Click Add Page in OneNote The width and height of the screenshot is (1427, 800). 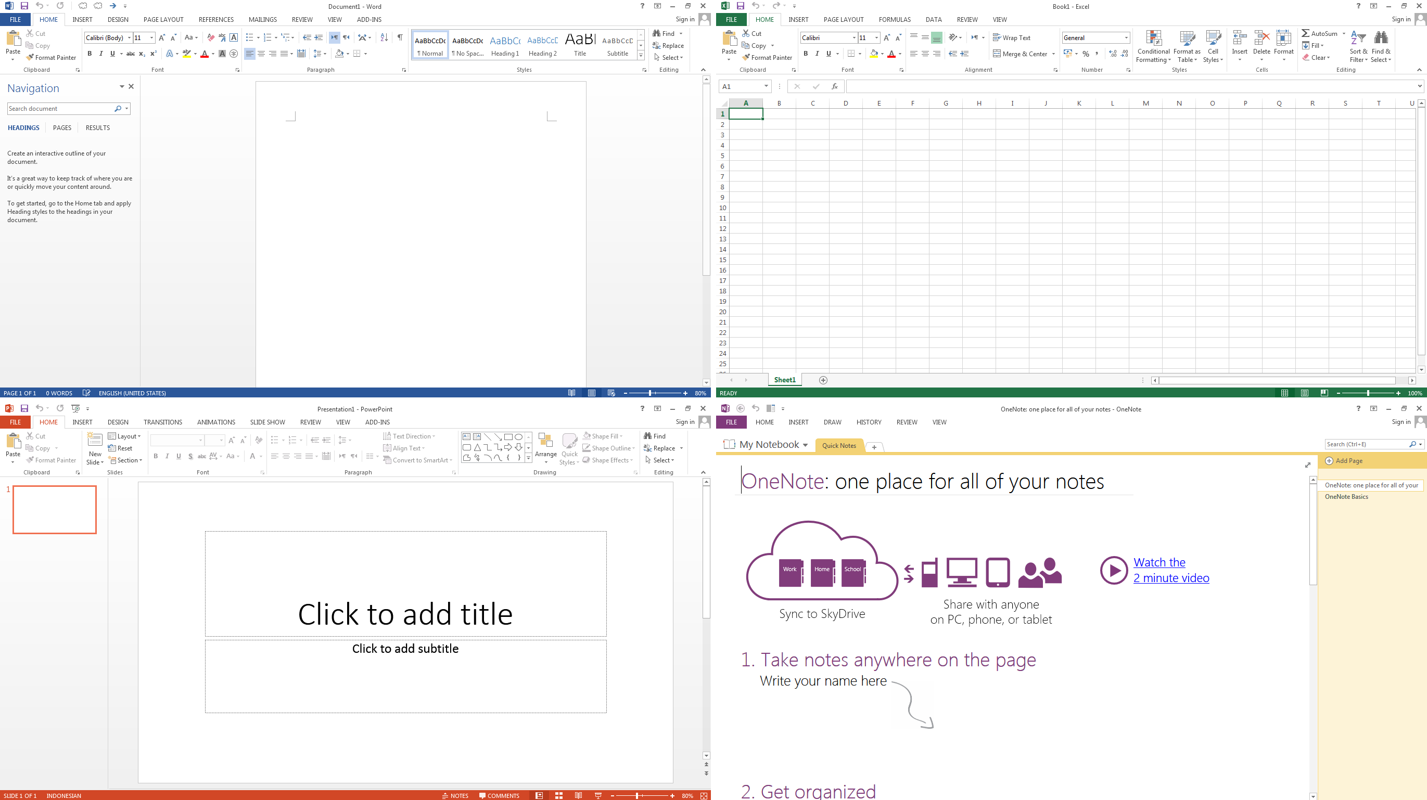pyautogui.click(x=1343, y=461)
